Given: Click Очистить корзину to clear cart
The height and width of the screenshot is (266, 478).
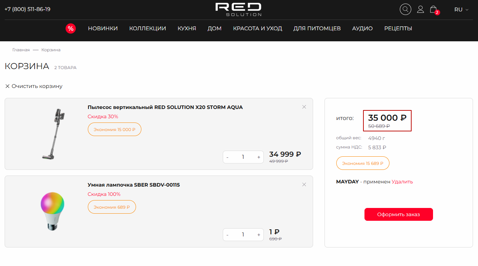Looking at the screenshot, I should click(x=34, y=86).
